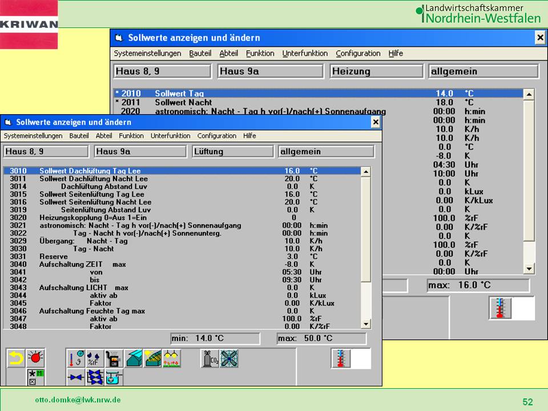Image resolution: width=548 pixels, height=411 pixels.
Task: Click the green greenhouse roof vent icon
Action: coord(134,359)
